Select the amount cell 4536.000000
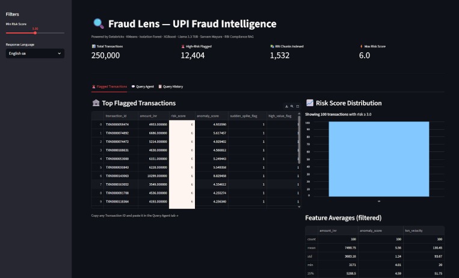 tap(153, 193)
